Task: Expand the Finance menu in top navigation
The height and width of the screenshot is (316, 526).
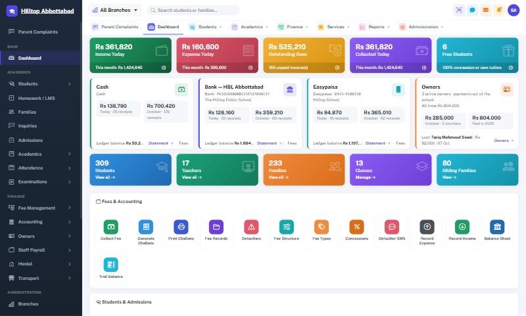Action: (293, 27)
